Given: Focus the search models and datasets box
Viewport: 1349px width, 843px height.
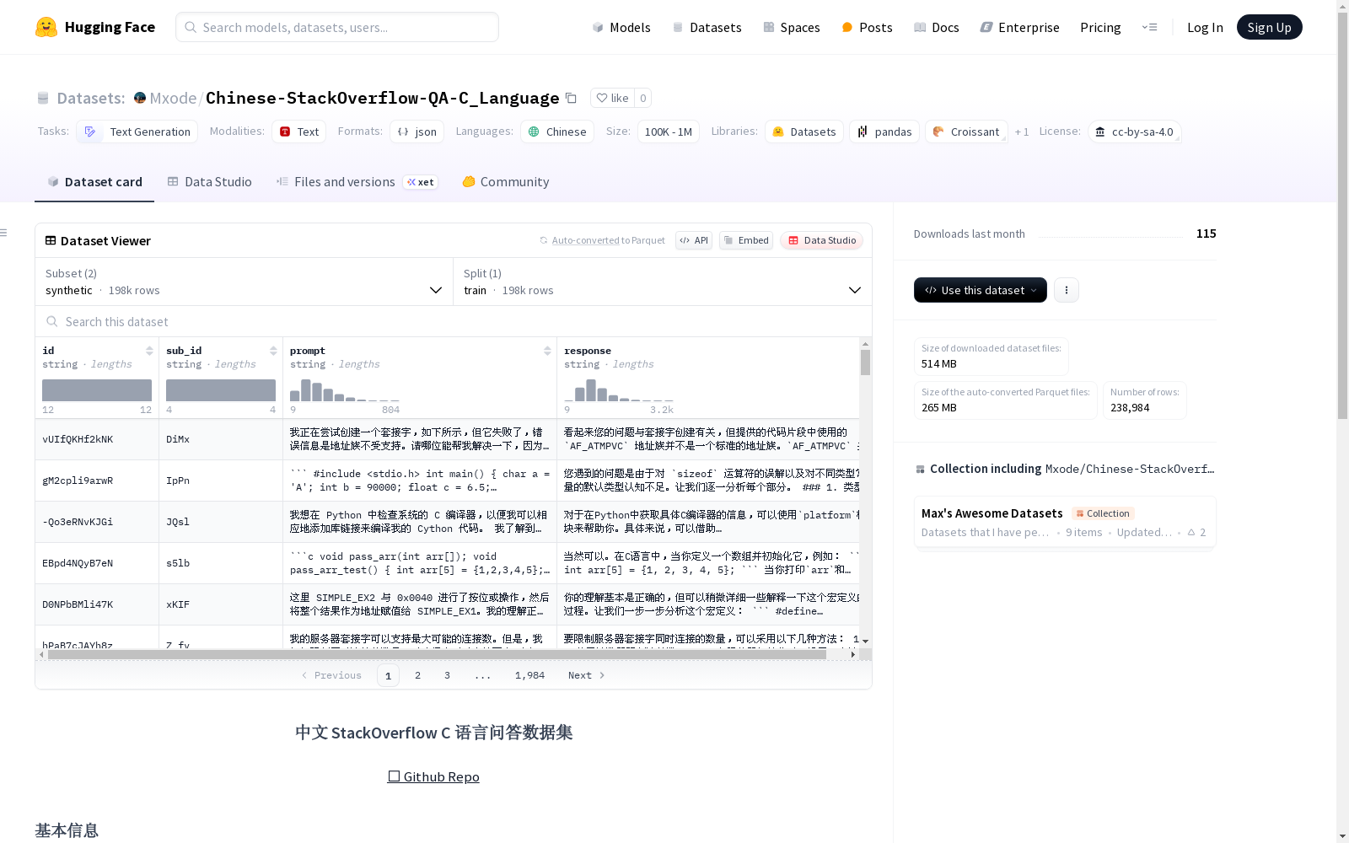Looking at the screenshot, I should coord(337,27).
